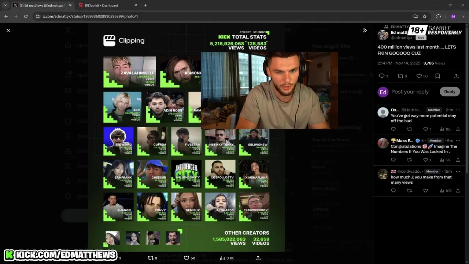
Task: Like the "more potential" reply
Action: click(427, 129)
